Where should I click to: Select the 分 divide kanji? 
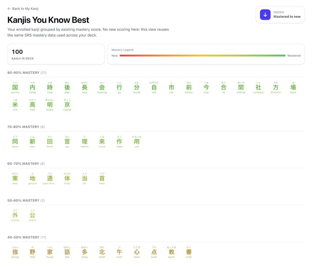coord(137,88)
